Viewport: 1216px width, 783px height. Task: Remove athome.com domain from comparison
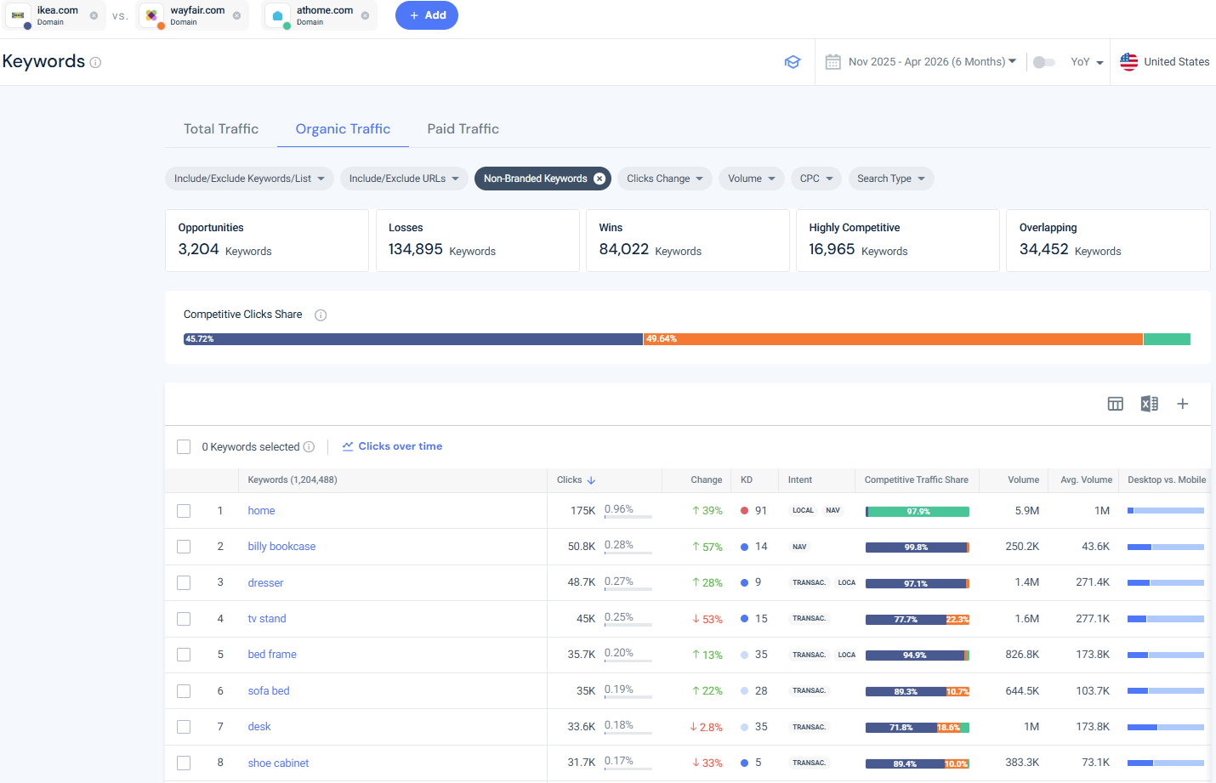[x=365, y=15]
